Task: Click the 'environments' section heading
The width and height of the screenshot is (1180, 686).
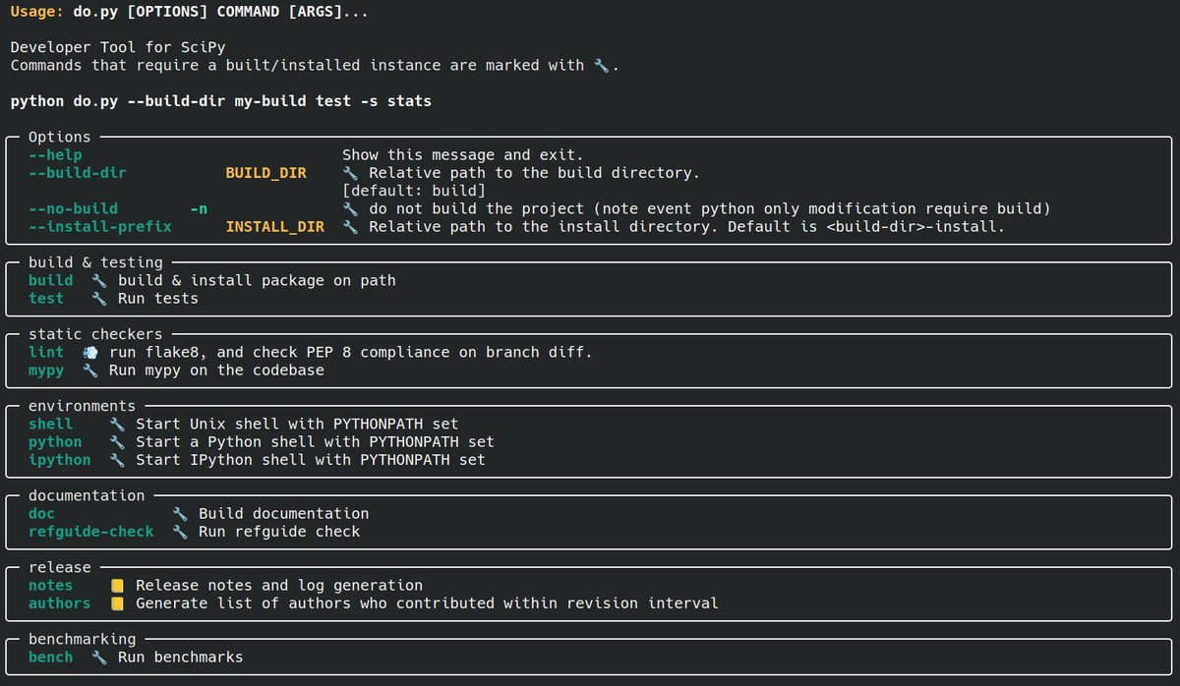Action: (83, 406)
